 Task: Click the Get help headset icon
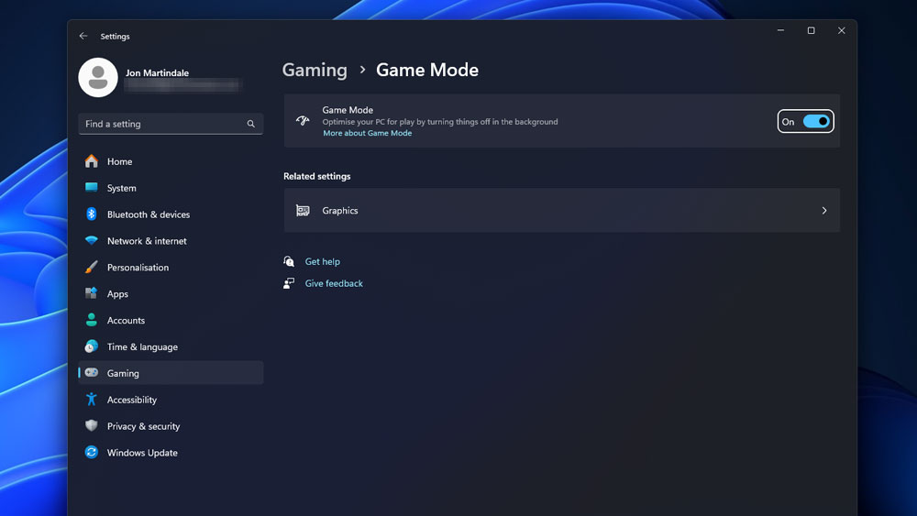click(x=289, y=261)
